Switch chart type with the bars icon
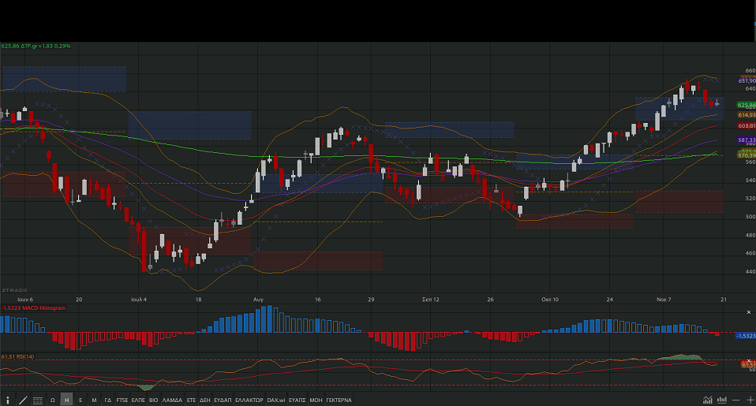This screenshot has height=406, width=756. 722,400
